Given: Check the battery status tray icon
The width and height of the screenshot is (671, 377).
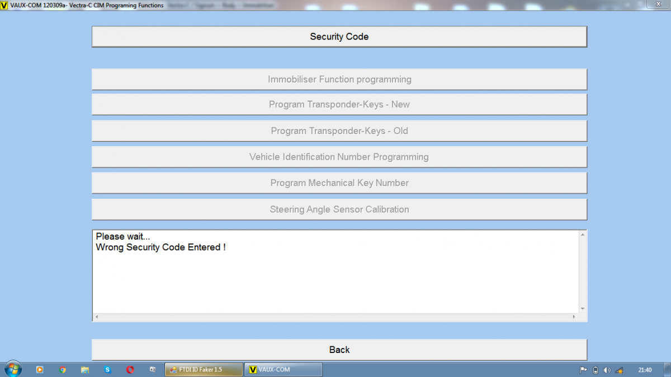Looking at the screenshot, I should pyautogui.click(x=596, y=370).
